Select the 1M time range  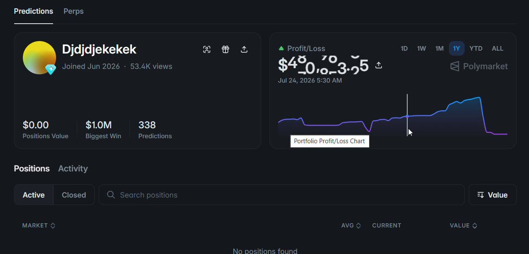pyautogui.click(x=439, y=49)
